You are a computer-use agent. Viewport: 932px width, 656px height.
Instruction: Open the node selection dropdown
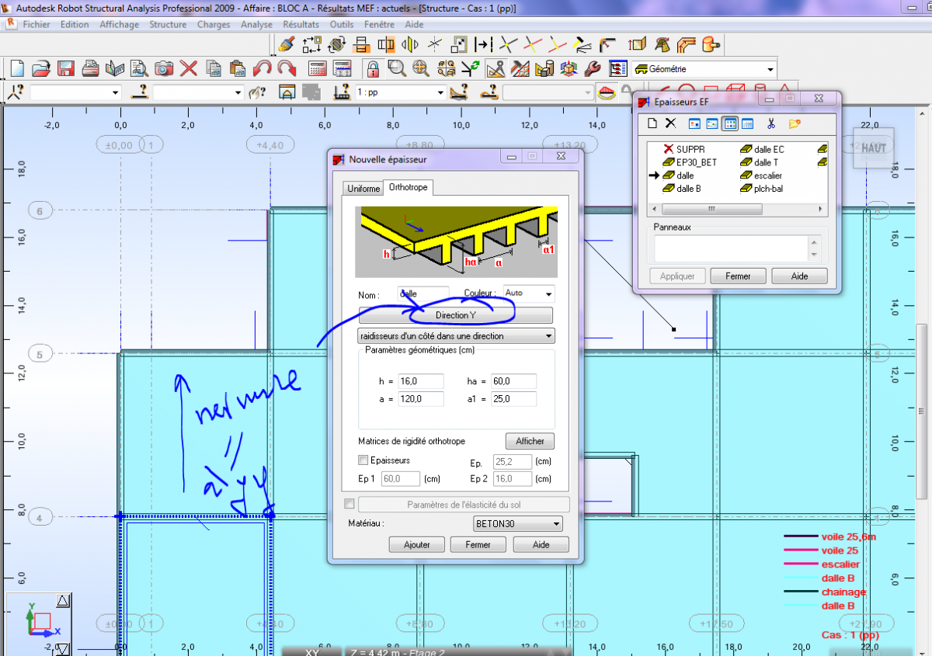[x=116, y=92]
